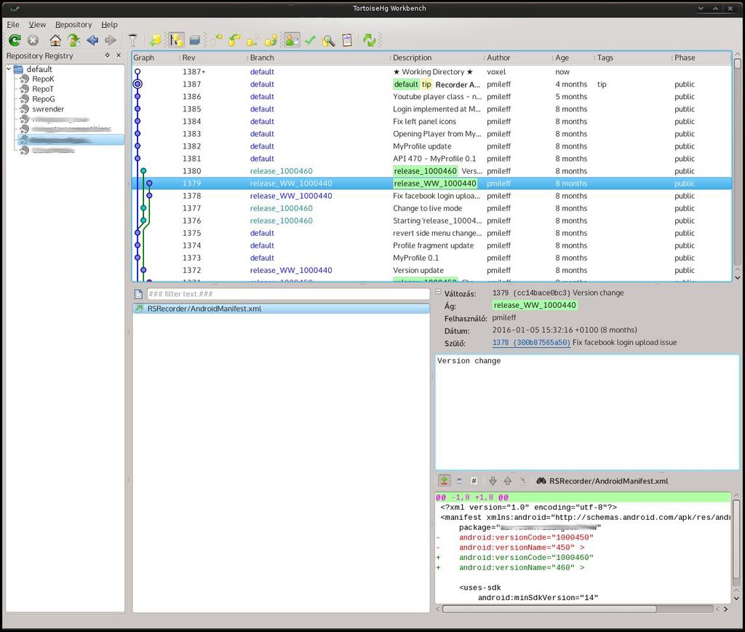745x632 pixels.
Task: Click the yellow cylinders with green arrows icon
Action: pyautogui.click(x=155, y=41)
